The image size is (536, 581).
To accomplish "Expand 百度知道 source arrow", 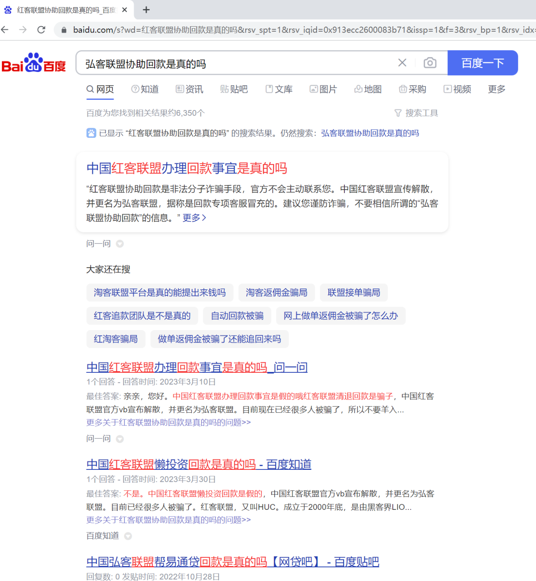I will click(128, 536).
